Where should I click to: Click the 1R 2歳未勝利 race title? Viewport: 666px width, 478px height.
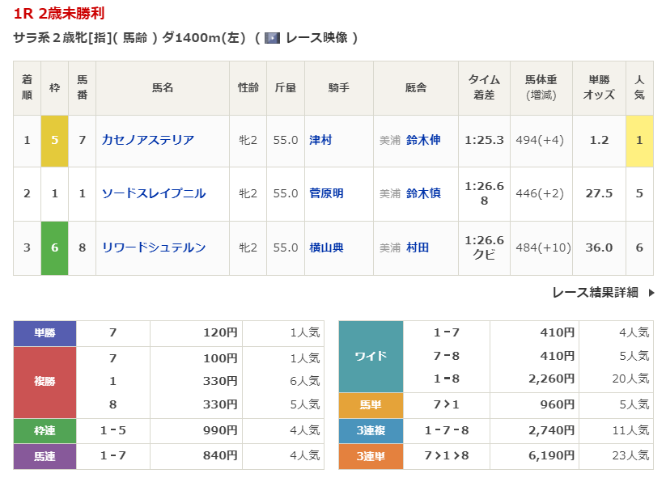point(59,14)
